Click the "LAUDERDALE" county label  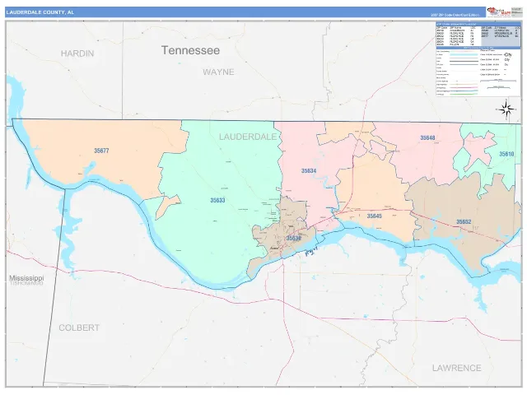[248, 137]
